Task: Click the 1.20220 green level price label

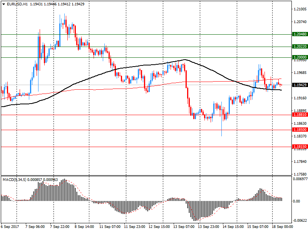Action: [300, 46]
